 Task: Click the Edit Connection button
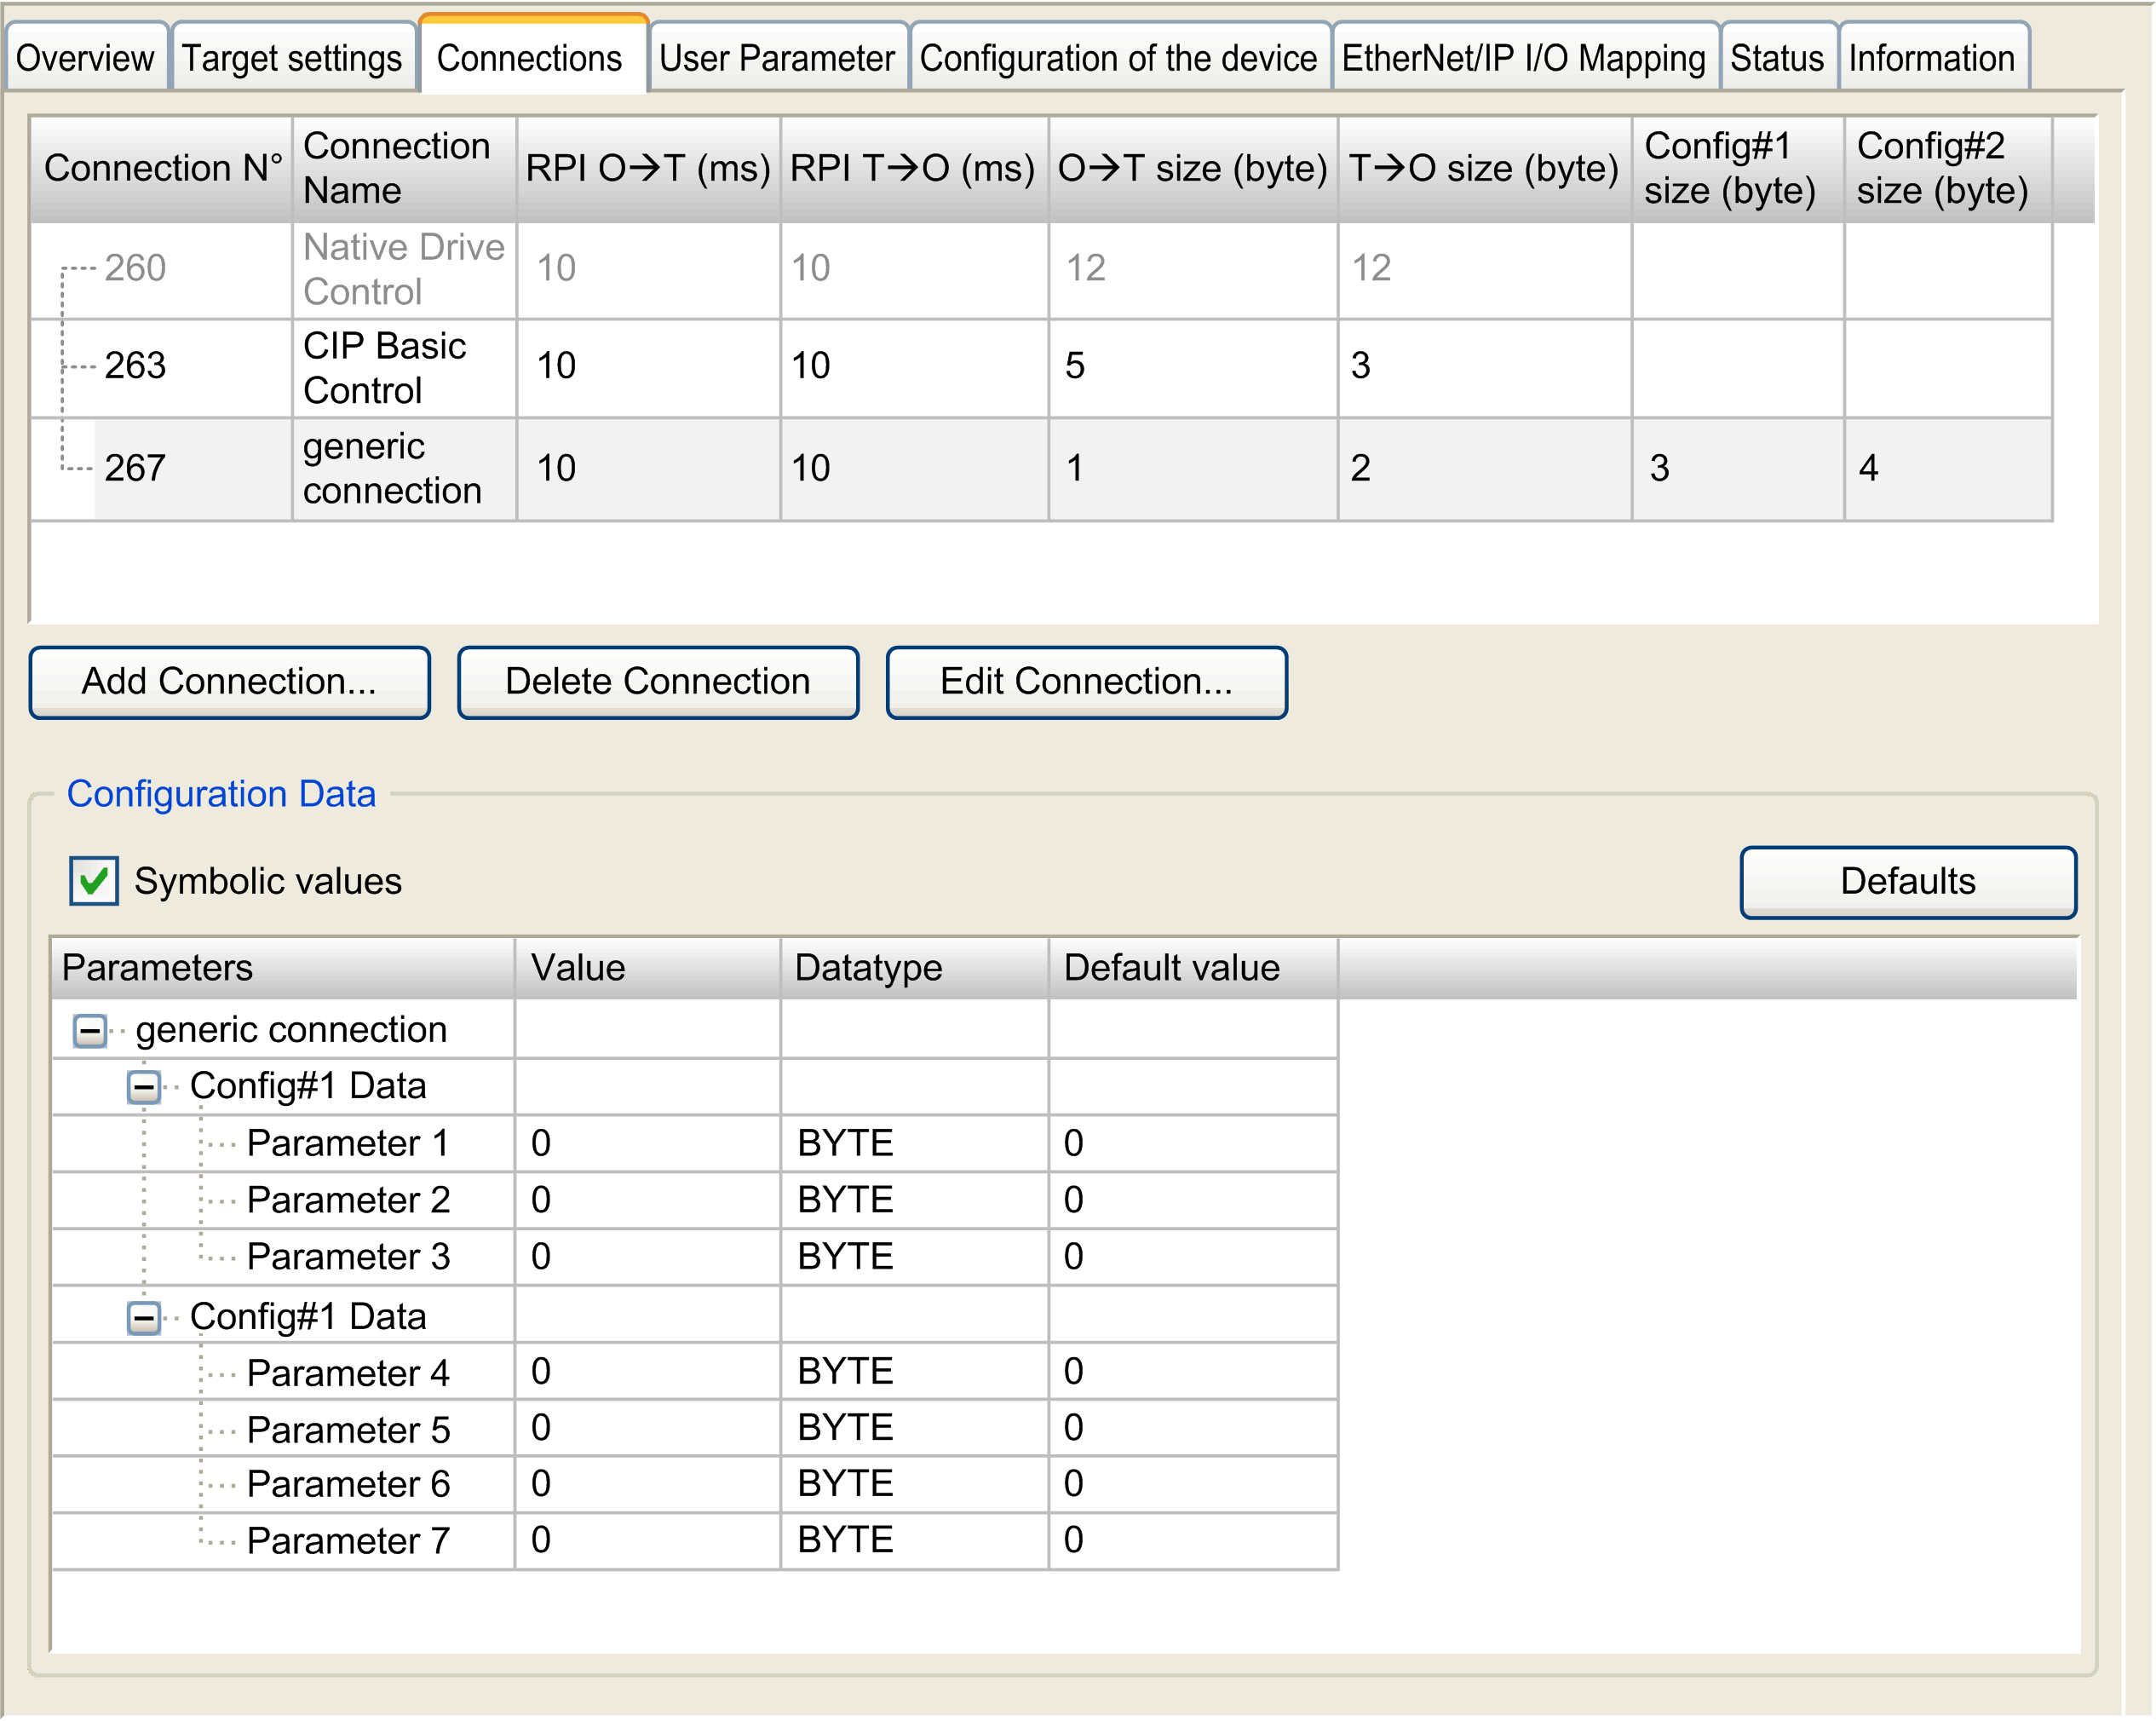point(1086,681)
